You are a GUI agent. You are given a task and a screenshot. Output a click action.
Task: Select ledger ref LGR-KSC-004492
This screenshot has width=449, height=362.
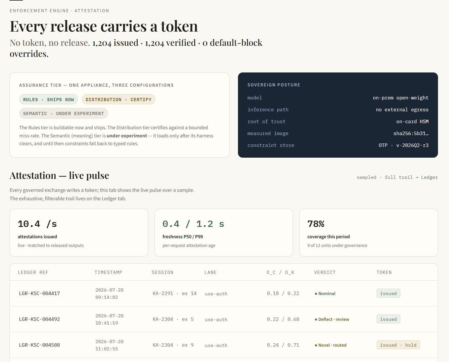(39, 319)
